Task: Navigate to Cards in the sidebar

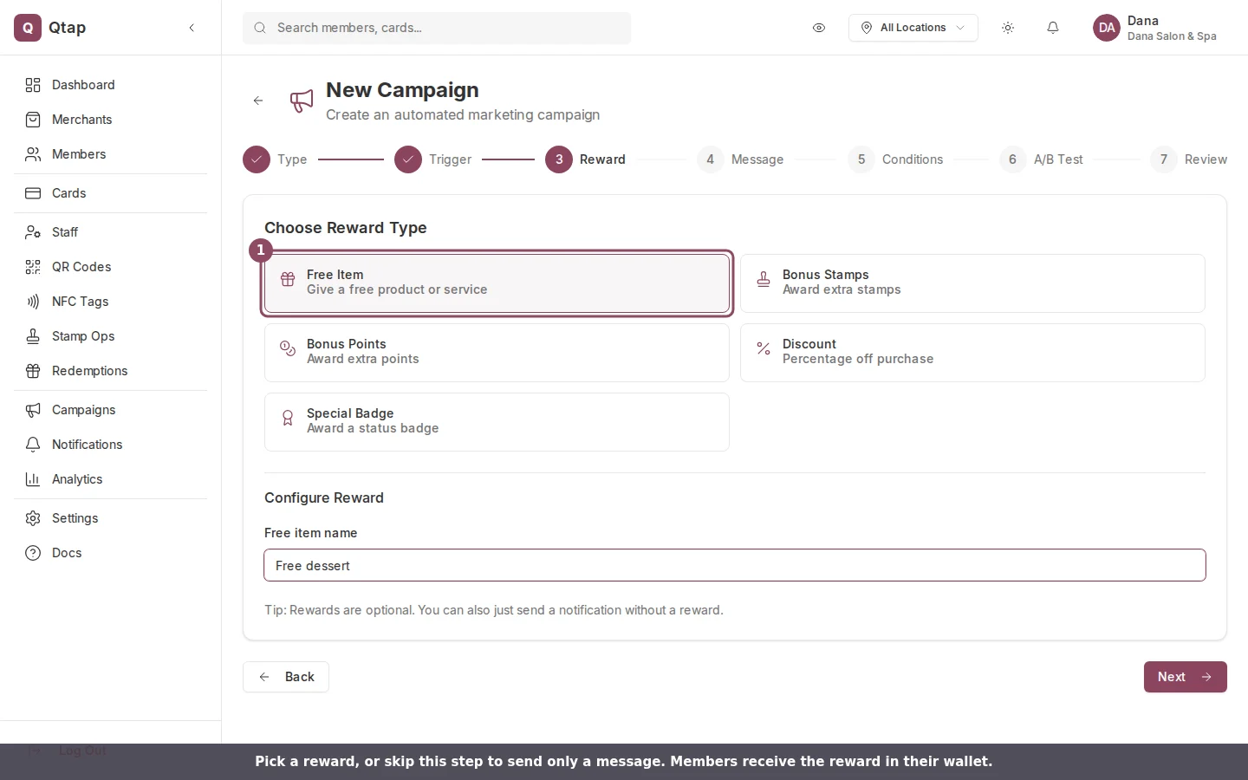Action: pyautogui.click(x=111, y=193)
